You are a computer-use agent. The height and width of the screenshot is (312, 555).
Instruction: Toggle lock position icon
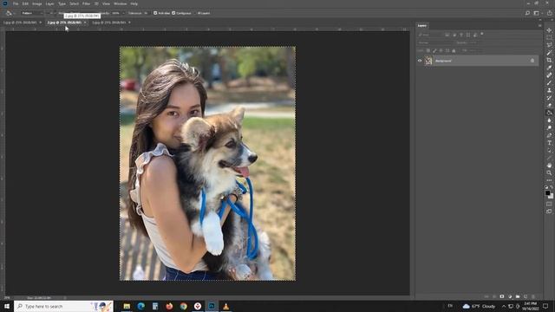[441, 50]
